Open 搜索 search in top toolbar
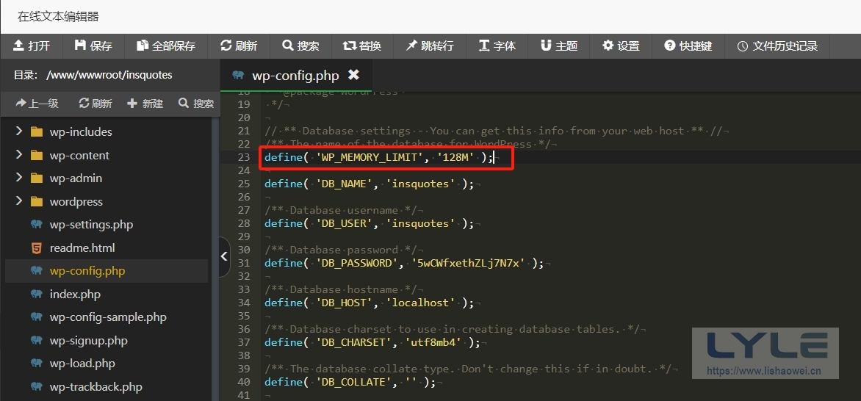861x401 pixels. pyautogui.click(x=300, y=46)
